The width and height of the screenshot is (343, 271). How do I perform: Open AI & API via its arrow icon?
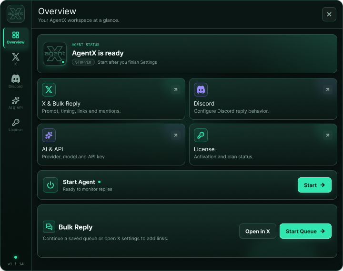[x=176, y=135]
